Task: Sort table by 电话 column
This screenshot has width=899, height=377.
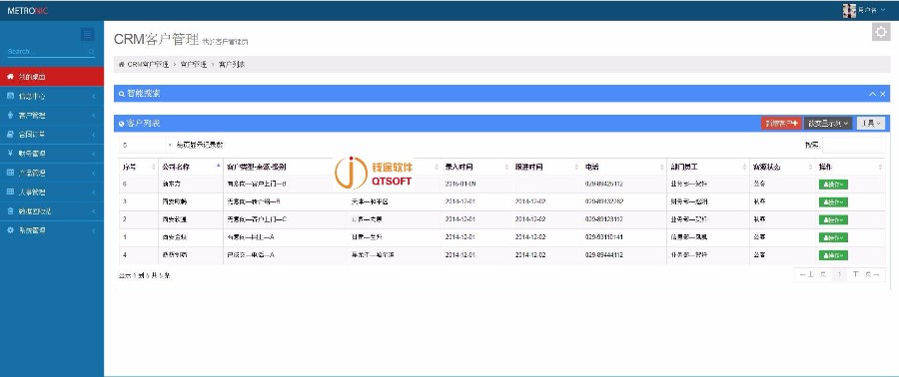Action: click(623, 167)
